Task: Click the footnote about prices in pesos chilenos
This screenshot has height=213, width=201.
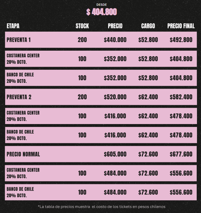Action: click(x=102, y=206)
